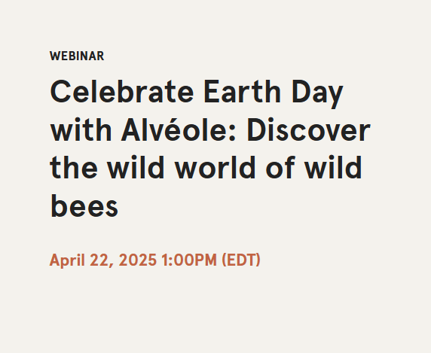Click the first wild in the third title line
This screenshot has width=431, height=353.
(136, 168)
